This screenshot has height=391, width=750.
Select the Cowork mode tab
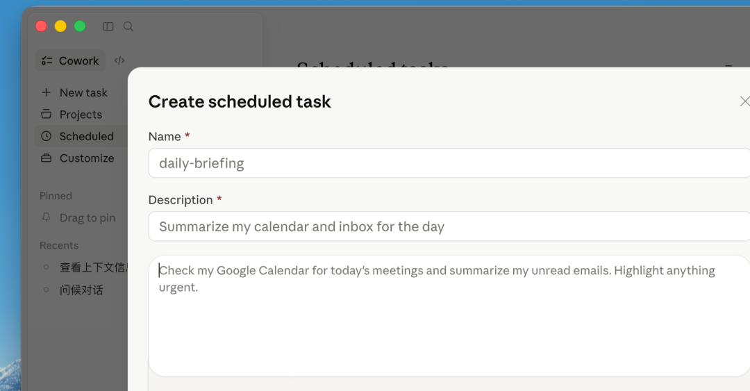(x=70, y=60)
